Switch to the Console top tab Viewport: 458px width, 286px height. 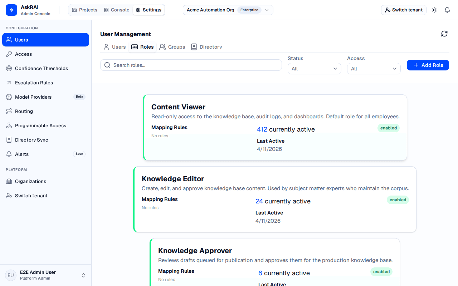(x=117, y=10)
